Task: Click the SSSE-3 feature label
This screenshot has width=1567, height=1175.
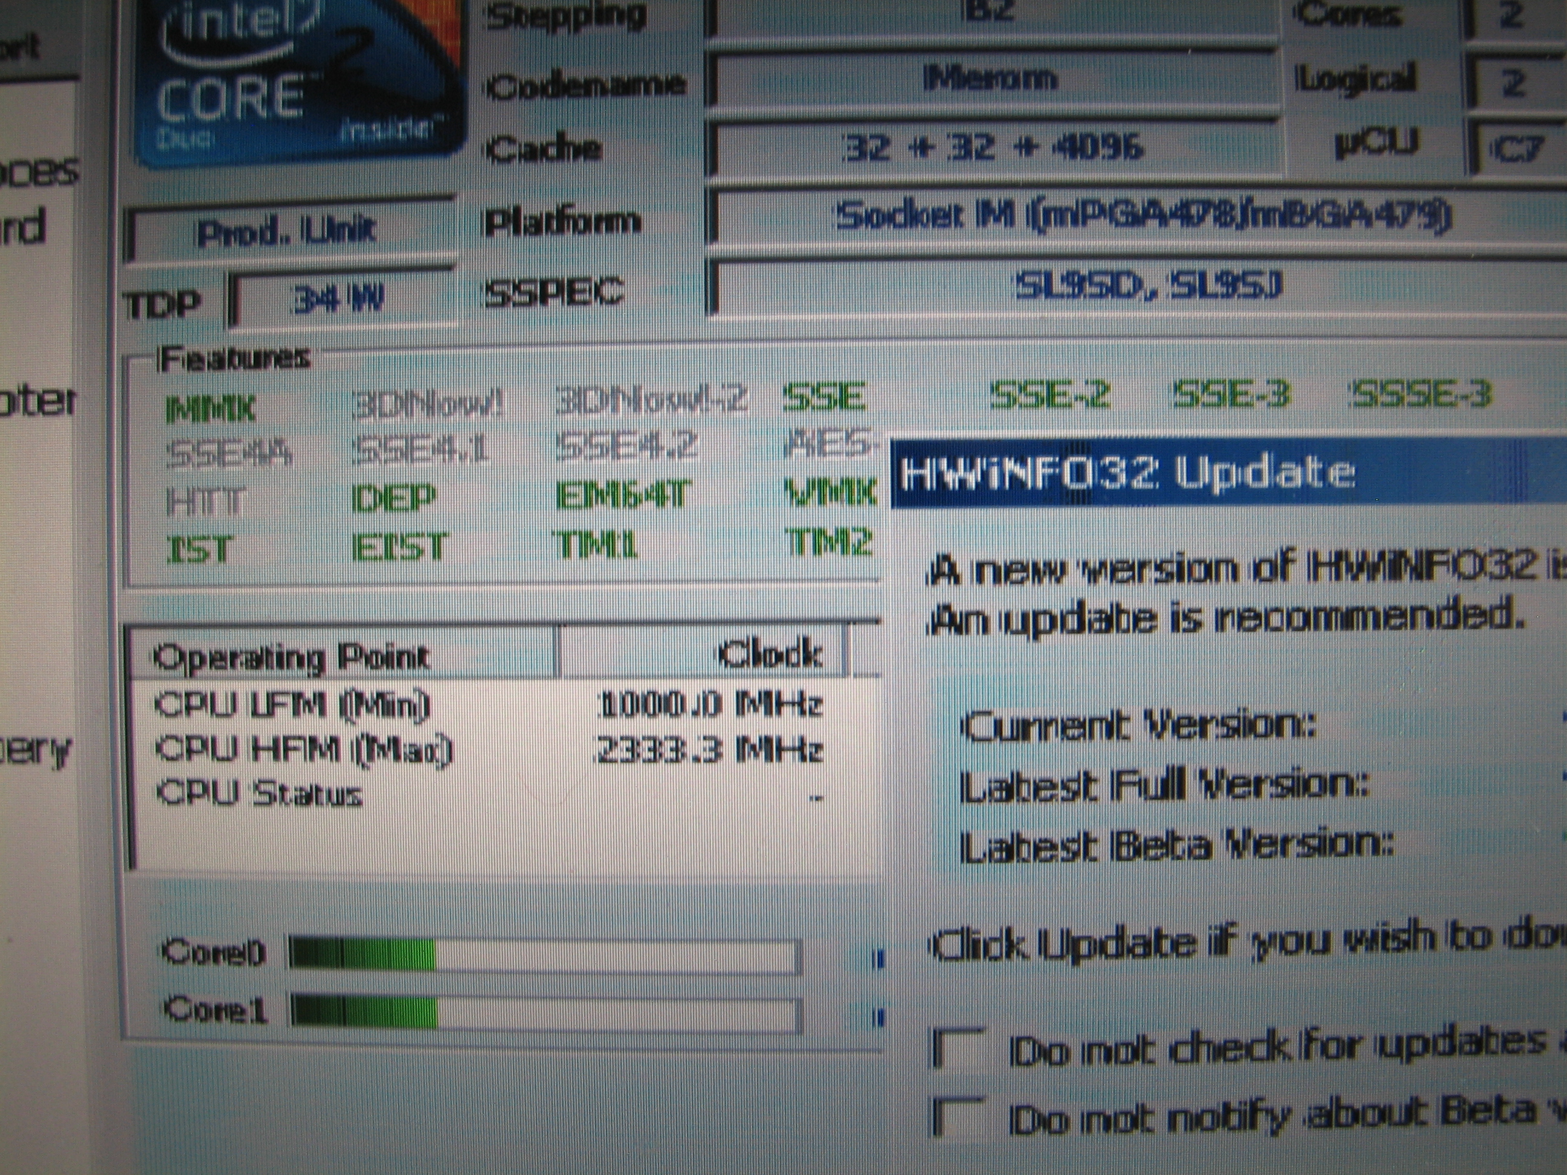Action: [x=1420, y=395]
